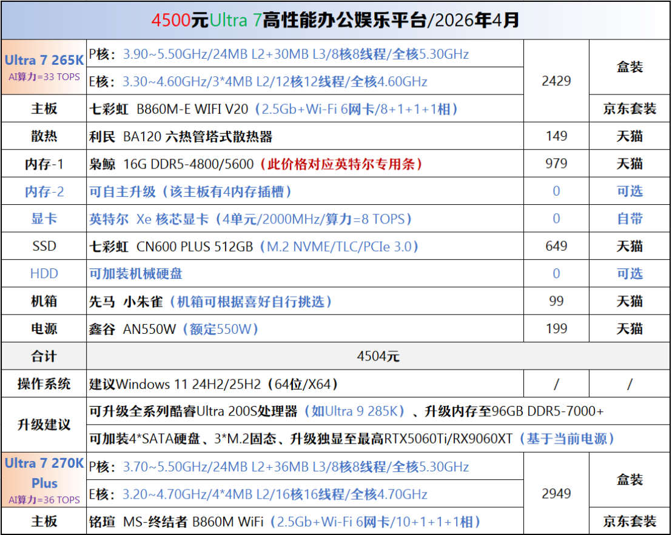Select 英特尔 Xe 核芯显卡 cell

click(305, 219)
